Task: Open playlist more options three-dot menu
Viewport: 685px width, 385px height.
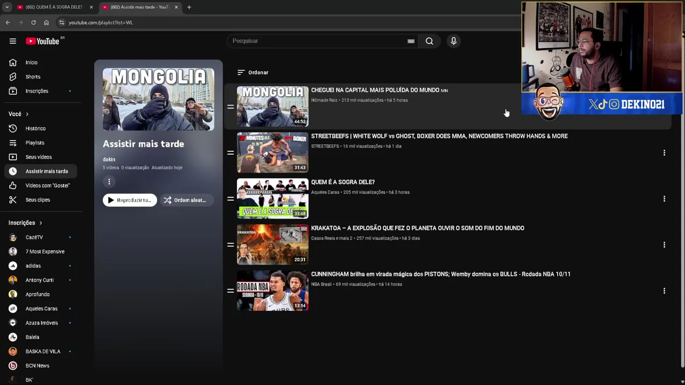Action: 109,182
